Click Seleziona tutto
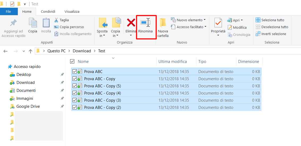 click(x=270, y=20)
